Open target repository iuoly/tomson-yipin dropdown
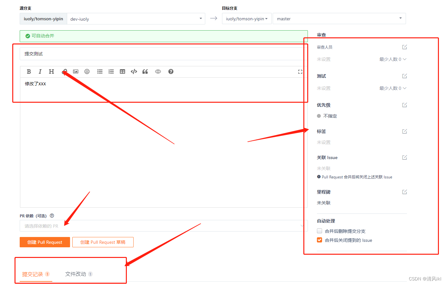Screen dimensions: 446x284 click(247, 19)
